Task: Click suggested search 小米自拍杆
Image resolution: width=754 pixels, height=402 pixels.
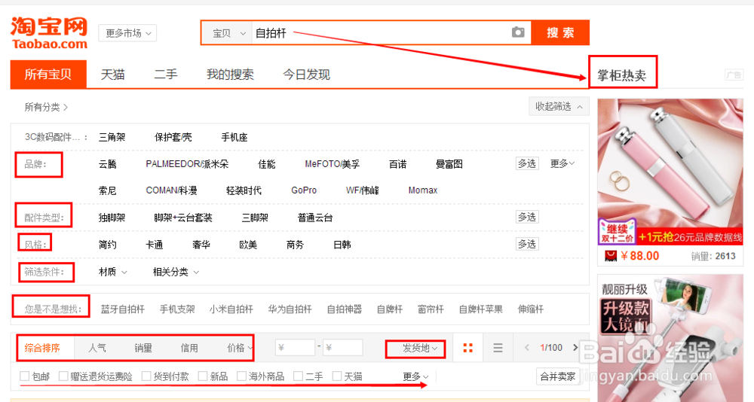Action: [231, 309]
